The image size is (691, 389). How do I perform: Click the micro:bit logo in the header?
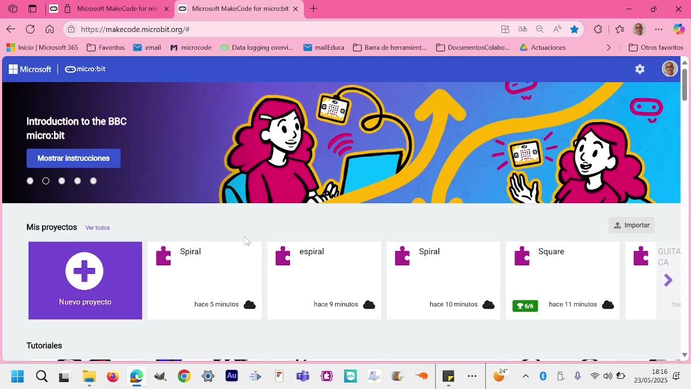coord(85,69)
